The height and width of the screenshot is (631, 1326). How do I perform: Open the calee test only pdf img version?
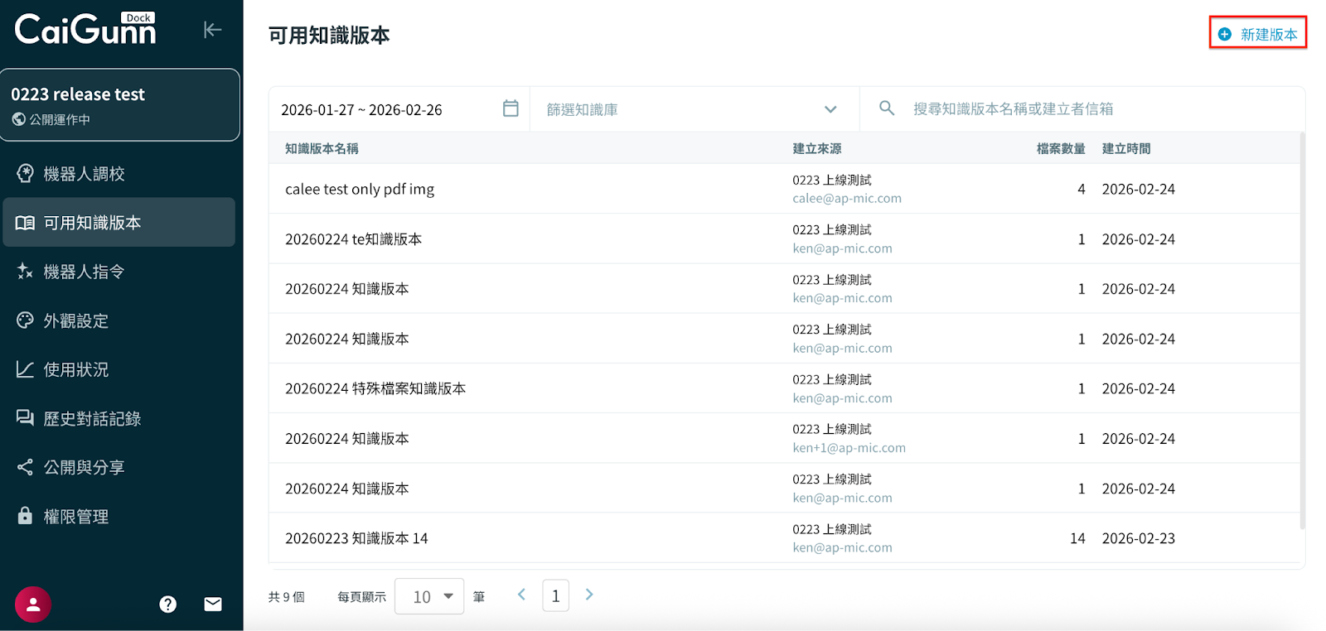tap(360, 190)
